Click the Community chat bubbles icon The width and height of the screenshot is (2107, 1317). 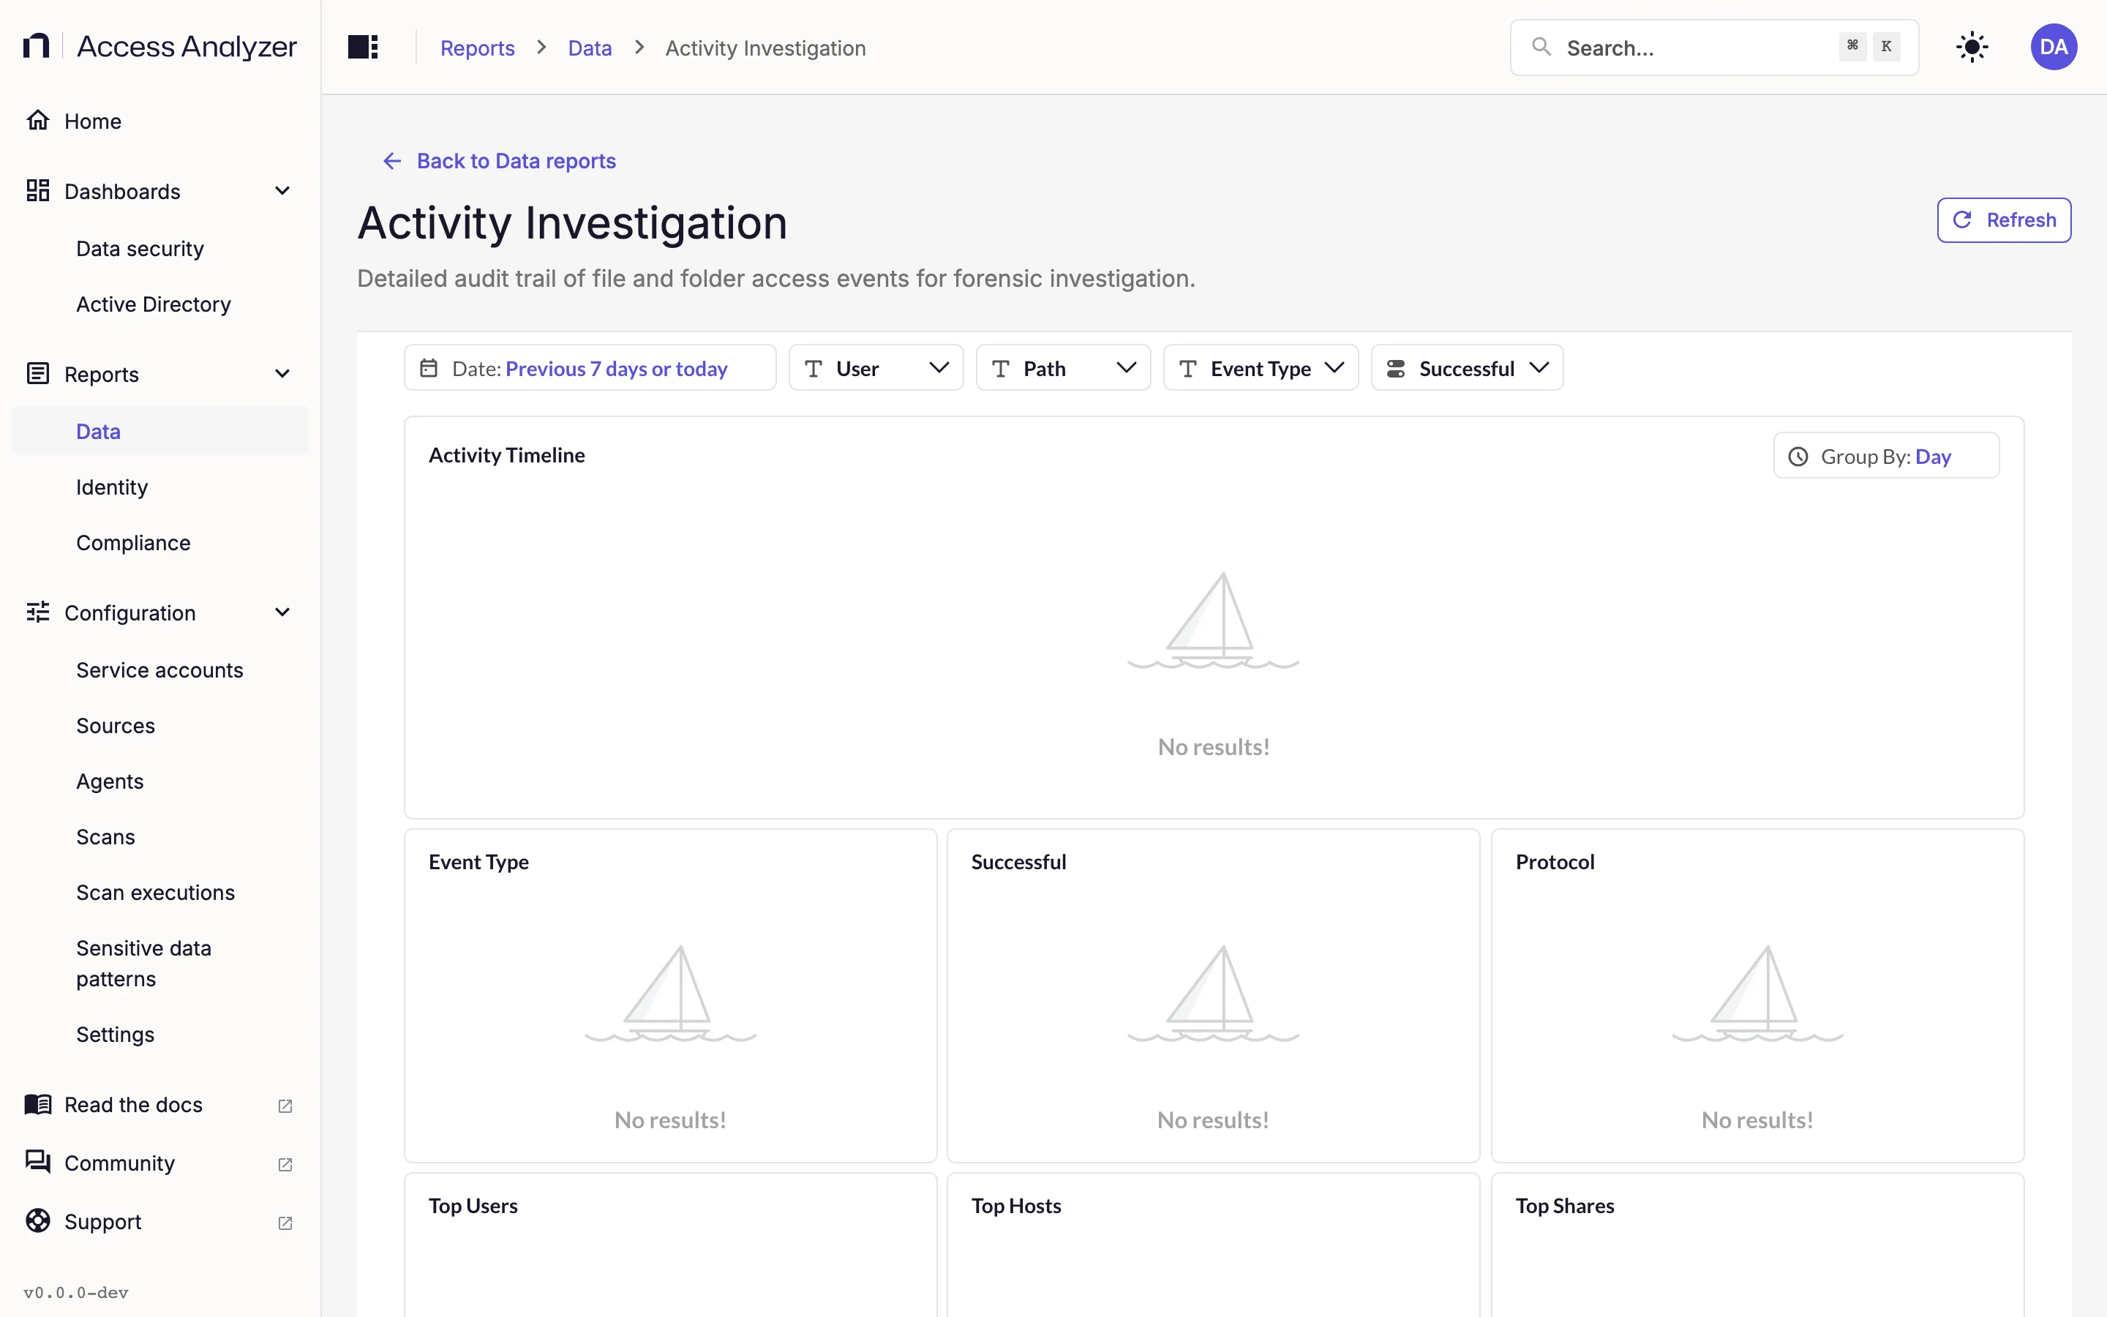click(x=37, y=1162)
